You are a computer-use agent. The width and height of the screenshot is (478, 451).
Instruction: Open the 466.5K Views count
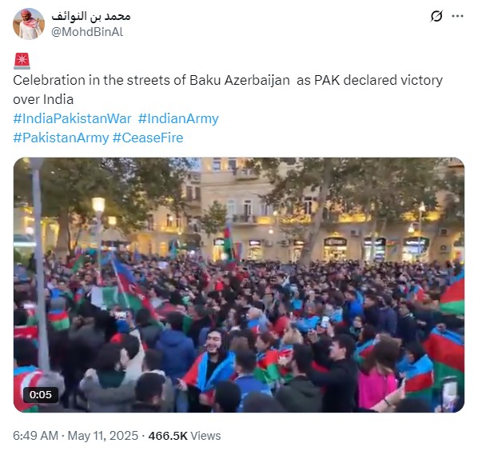coord(185,436)
